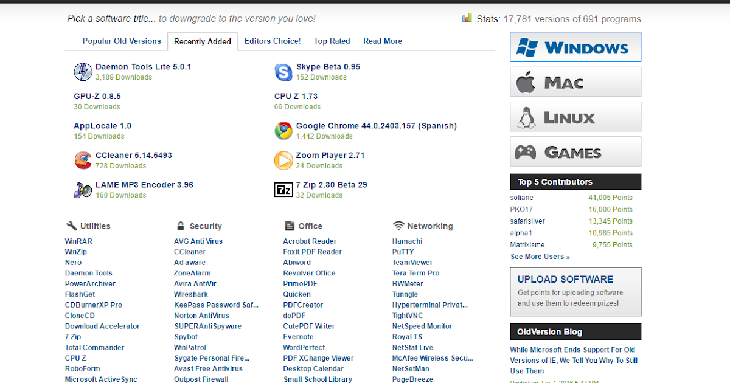Image resolution: width=730 pixels, height=383 pixels.
Task: Open PDFCreator in Office list
Action: click(x=303, y=305)
